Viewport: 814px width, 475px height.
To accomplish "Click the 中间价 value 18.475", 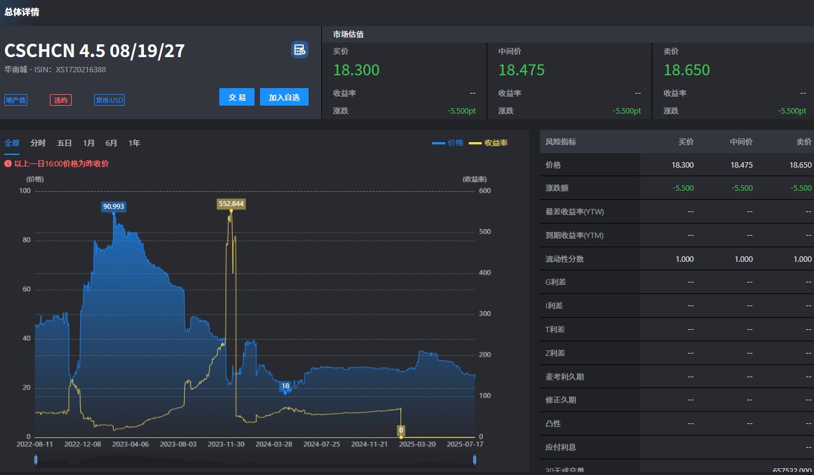I will point(522,70).
